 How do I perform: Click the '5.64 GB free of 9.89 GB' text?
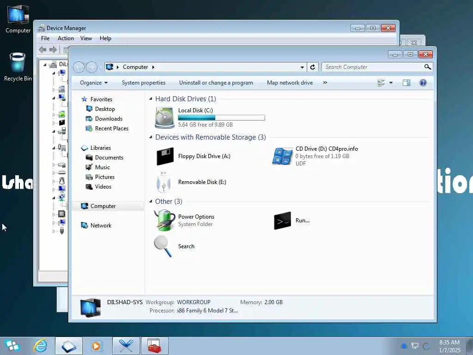[x=205, y=125]
